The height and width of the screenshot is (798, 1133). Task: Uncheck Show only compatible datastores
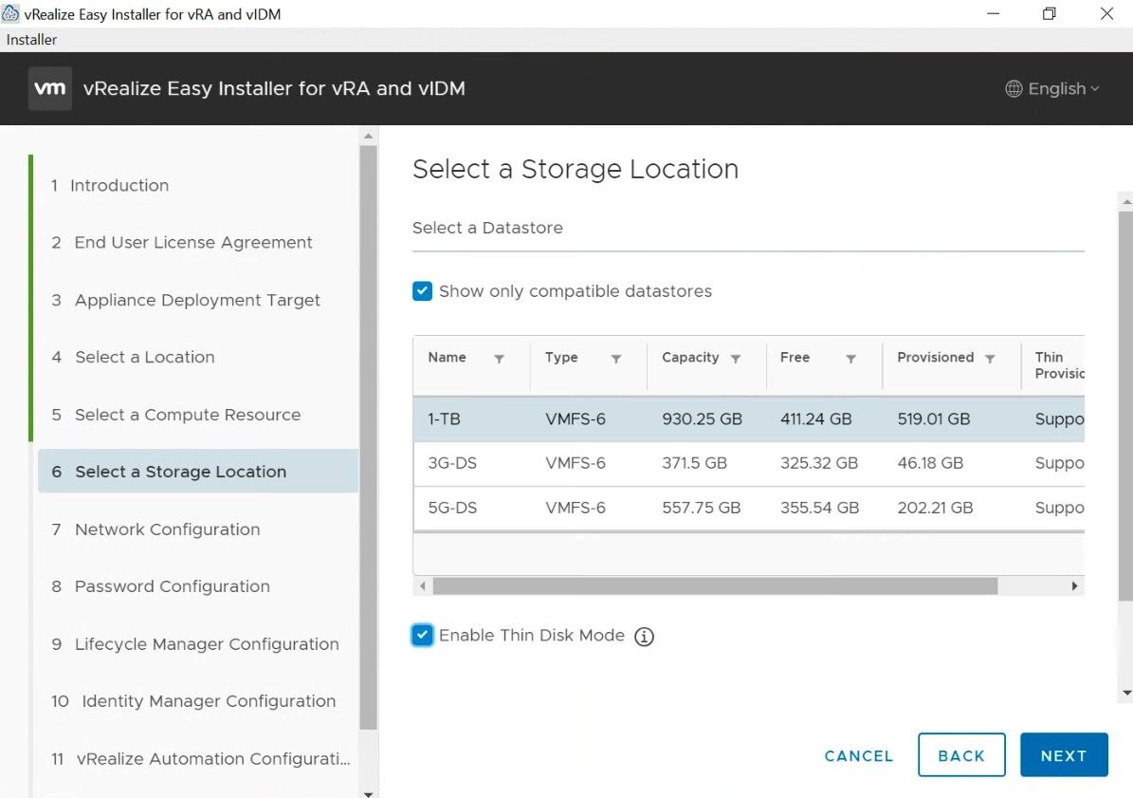click(422, 290)
